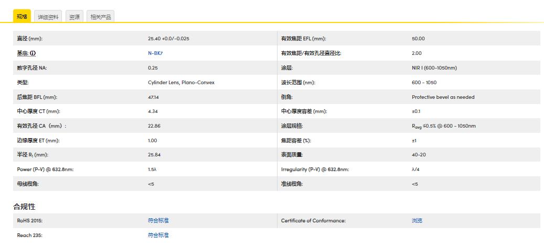Click the 涂层规格 label
Screen dimensions: 544x250
pos(292,126)
